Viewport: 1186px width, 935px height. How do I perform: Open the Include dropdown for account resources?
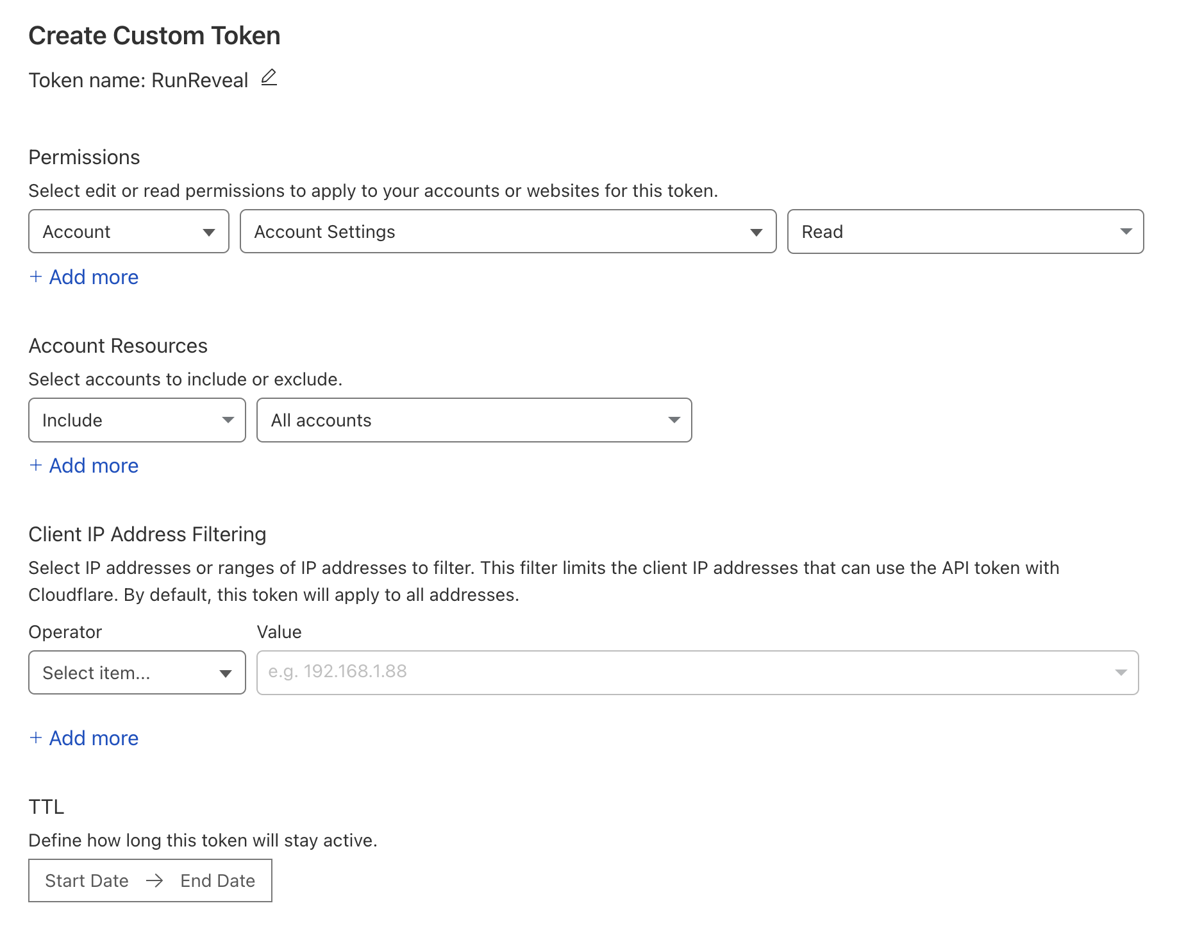(x=137, y=420)
